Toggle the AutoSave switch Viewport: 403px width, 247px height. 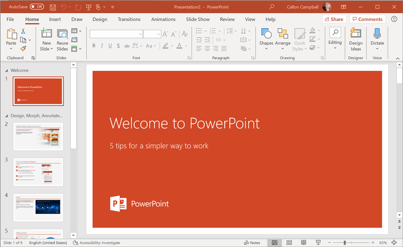point(37,7)
